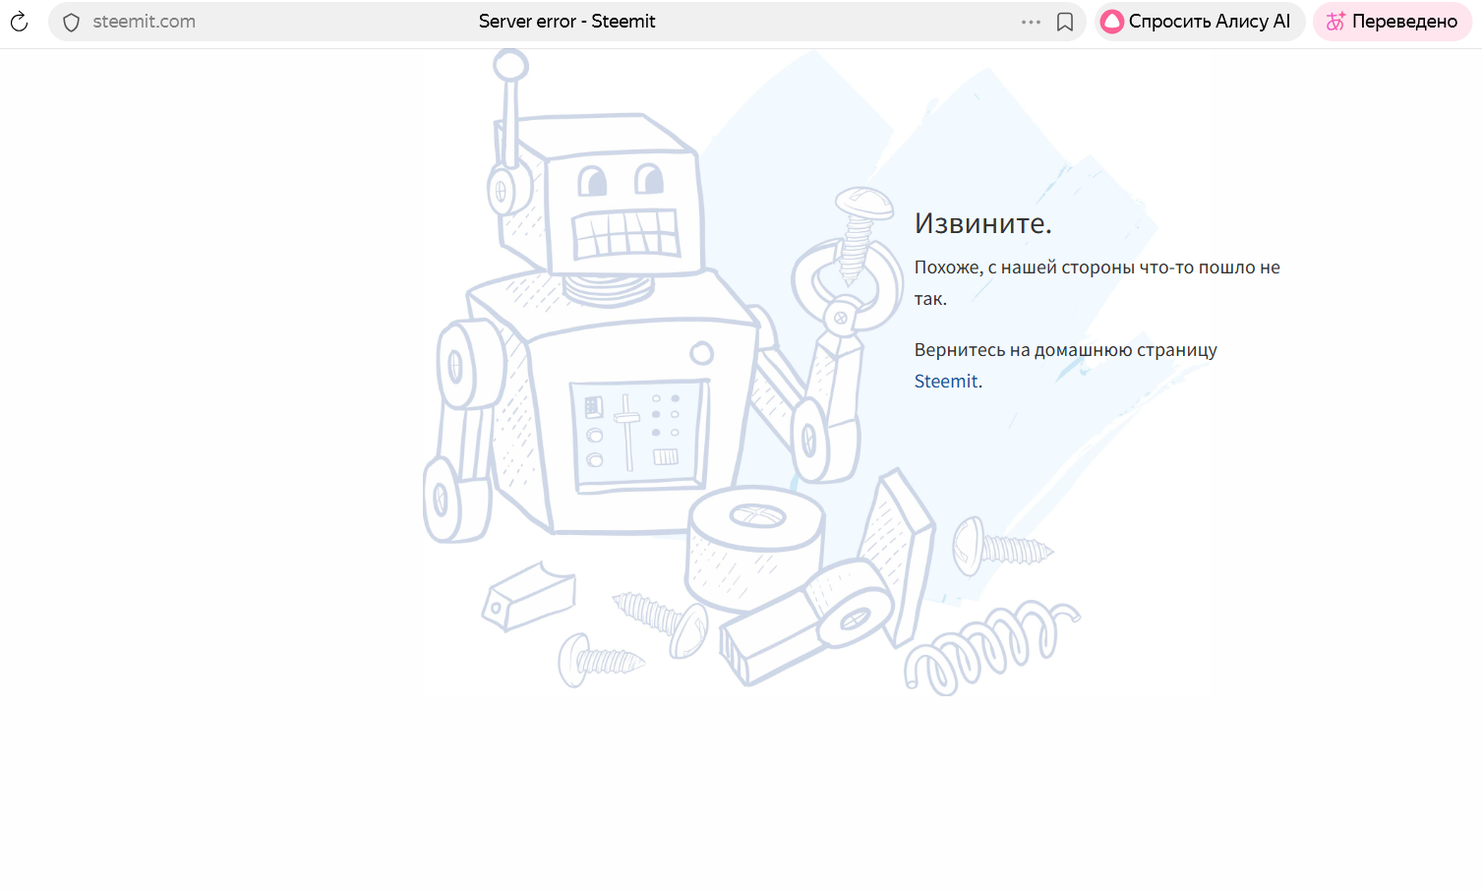Click the Server error - Steemit page title
The width and height of the screenshot is (1482, 891).
pyautogui.click(x=567, y=22)
